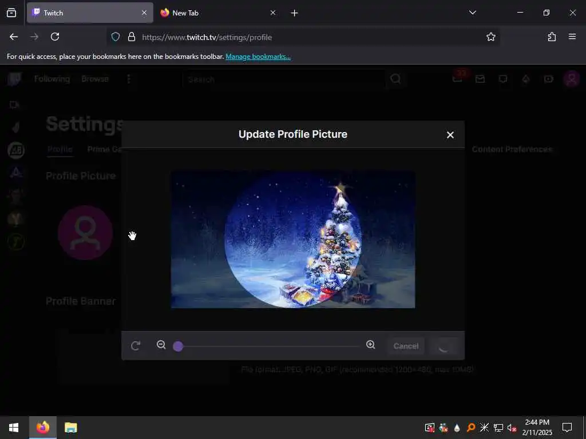Switch to the New Tab tab
The width and height of the screenshot is (586, 439).
[x=217, y=13]
